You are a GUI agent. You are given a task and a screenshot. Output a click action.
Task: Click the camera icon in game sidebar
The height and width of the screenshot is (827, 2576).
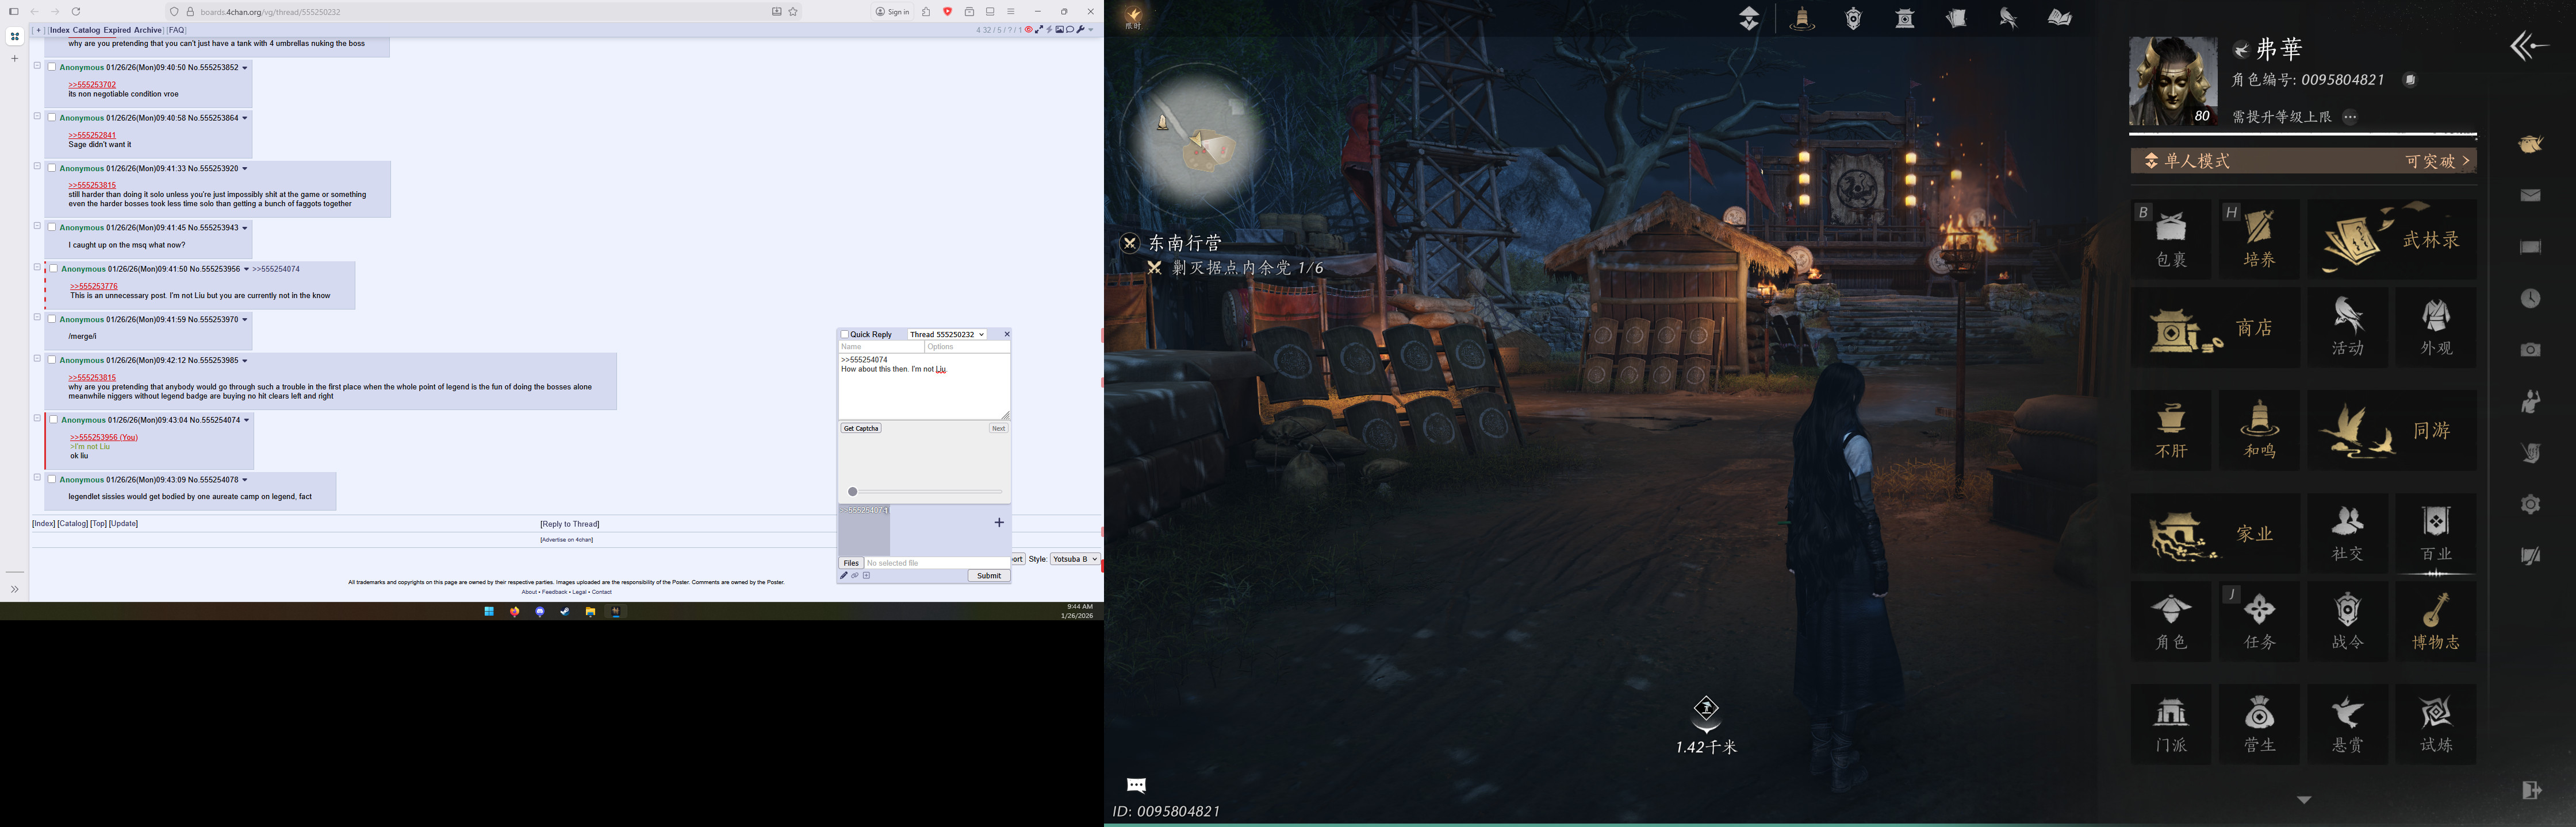[x=2530, y=350]
